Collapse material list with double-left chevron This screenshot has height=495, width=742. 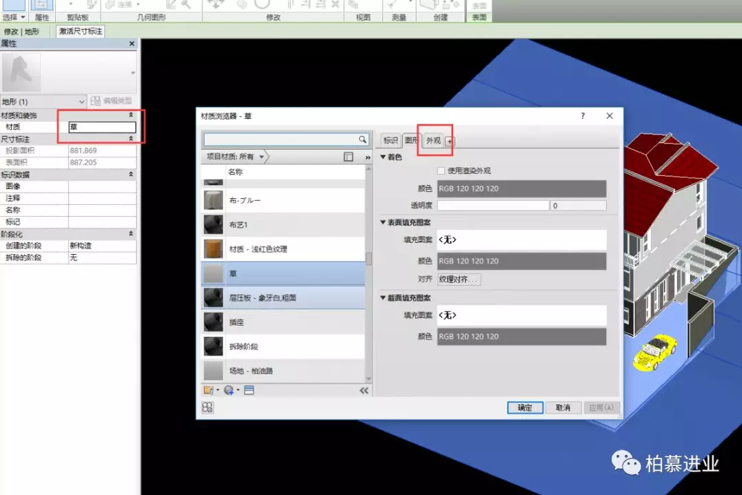[x=363, y=390]
